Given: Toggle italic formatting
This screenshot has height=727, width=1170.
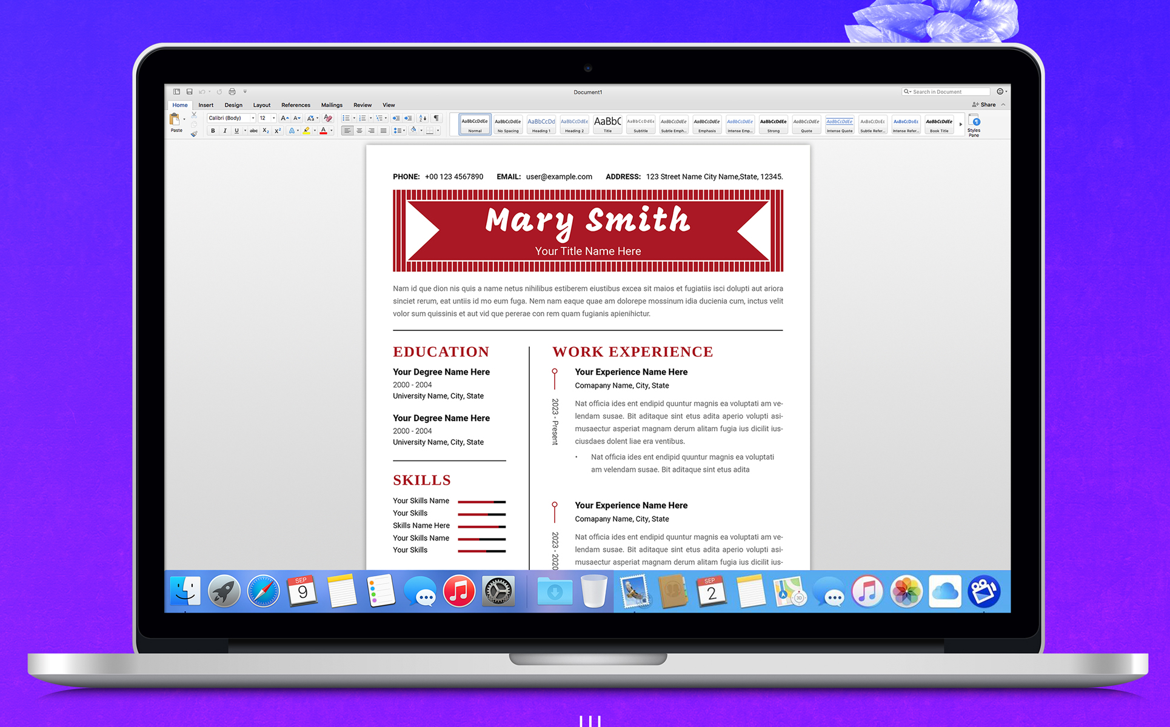Looking at the screenshot, I should tap(224, 131).
